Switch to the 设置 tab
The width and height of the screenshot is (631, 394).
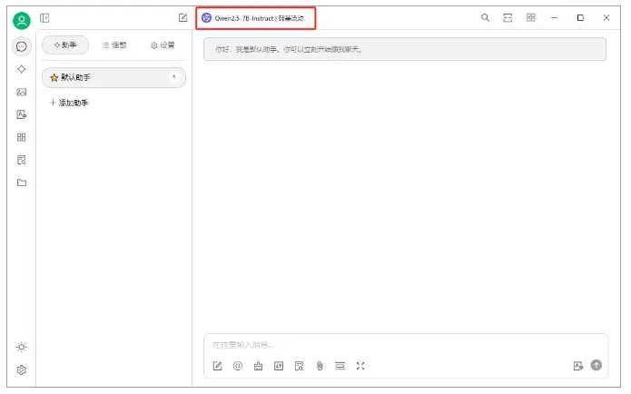point(163,45)
